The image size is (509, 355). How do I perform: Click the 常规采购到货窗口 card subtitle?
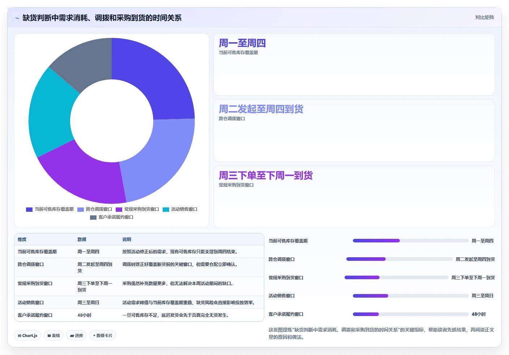click(x=236, y=185)
